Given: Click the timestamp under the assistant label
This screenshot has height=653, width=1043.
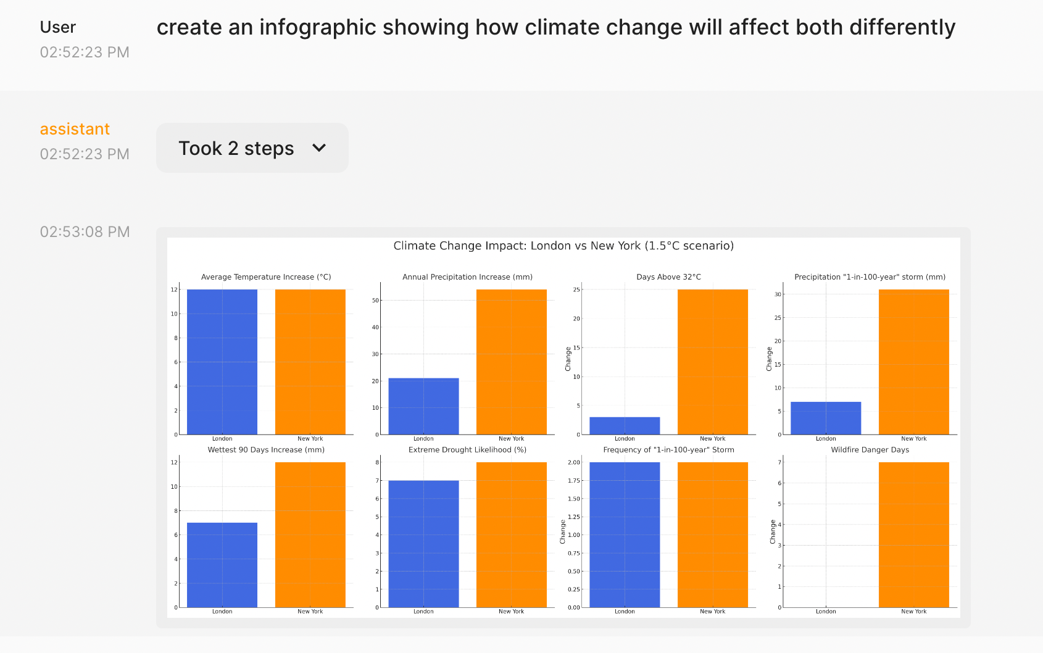Looking at the screenshot, I should pos(85,154).
